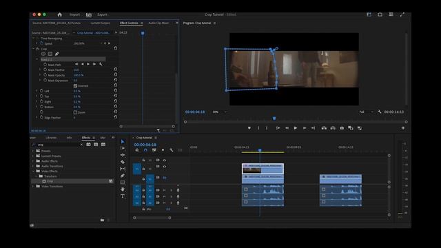This screenshot has width=441, height=248.
Task: Open the Full playback resolution dropdown
Action: pyautogui.click(x=366, y=112)
